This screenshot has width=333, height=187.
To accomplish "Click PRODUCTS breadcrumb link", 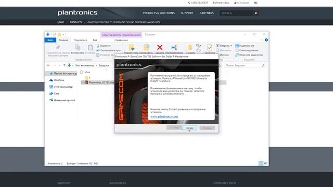I will [76, 22].
